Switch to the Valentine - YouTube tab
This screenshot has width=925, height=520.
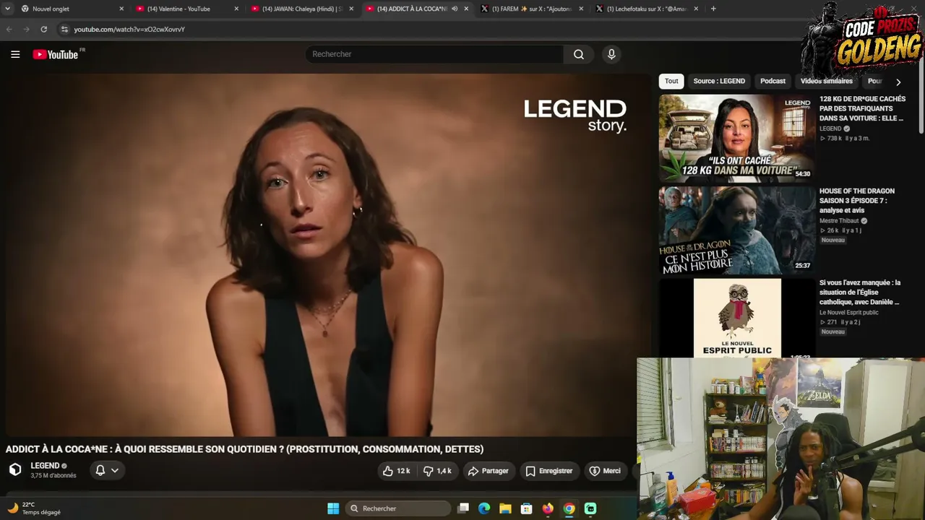point(186,9)
